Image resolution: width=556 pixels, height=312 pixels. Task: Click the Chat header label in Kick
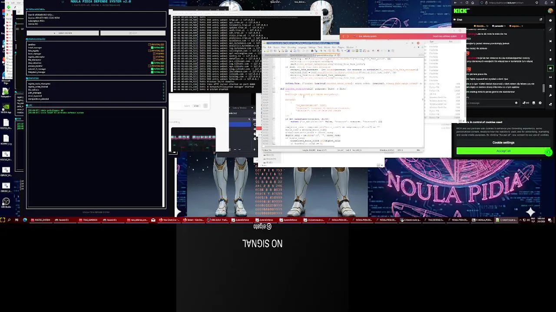click(460, 19)
